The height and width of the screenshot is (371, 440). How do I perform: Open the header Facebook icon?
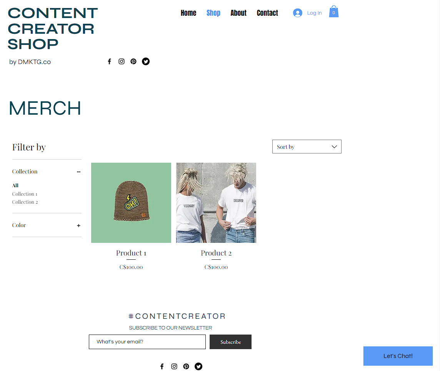coord(110,61)
